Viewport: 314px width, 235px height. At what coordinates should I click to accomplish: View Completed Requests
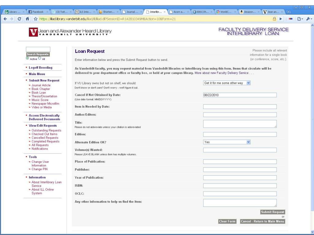[45, 141]
